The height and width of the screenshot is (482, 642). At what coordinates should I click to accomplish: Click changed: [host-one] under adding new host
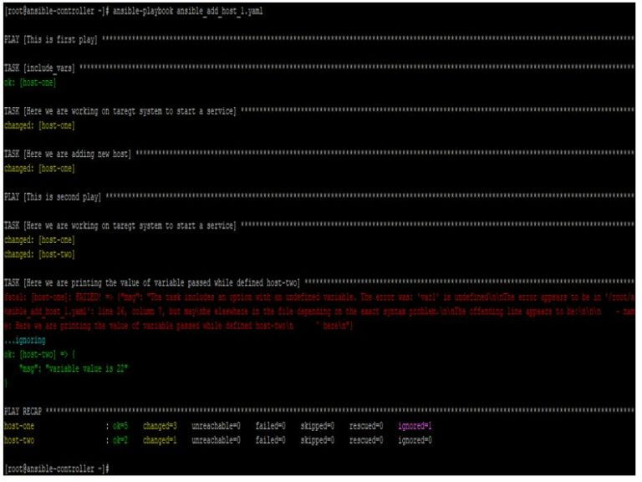tap(39, 169)
